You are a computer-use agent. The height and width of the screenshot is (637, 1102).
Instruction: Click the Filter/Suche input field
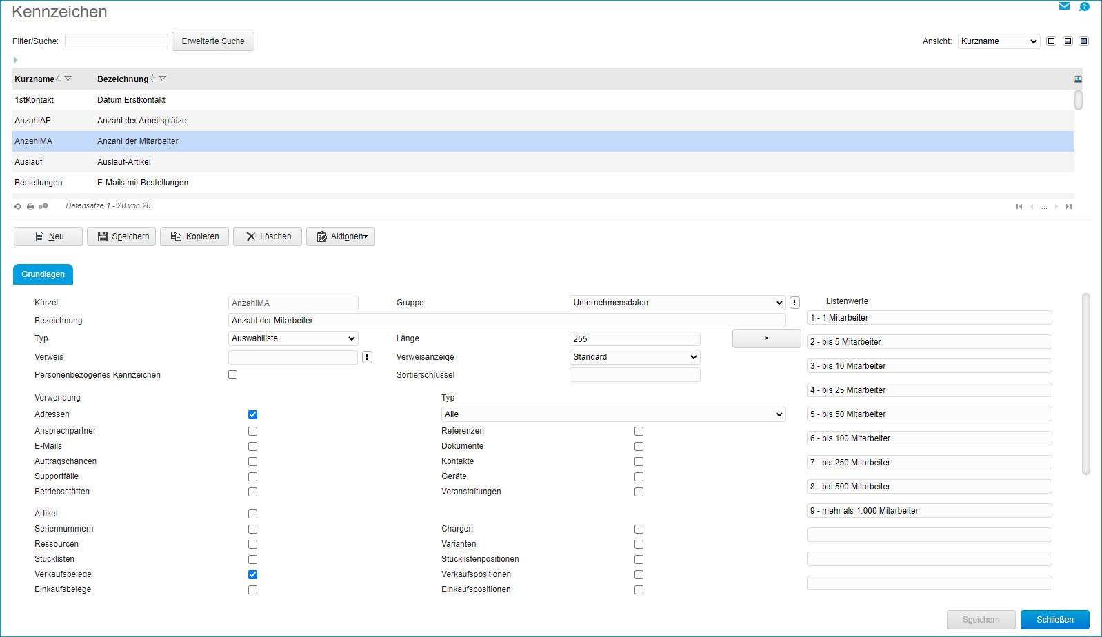117,41
